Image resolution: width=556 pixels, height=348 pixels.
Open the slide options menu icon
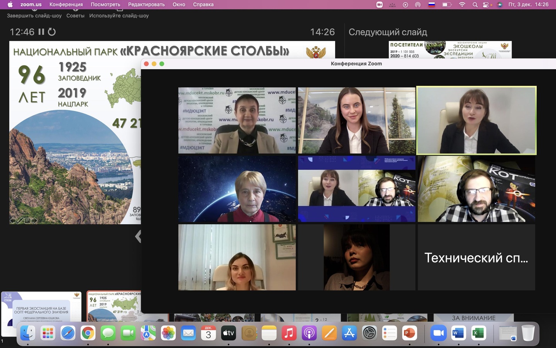point(27,221)
